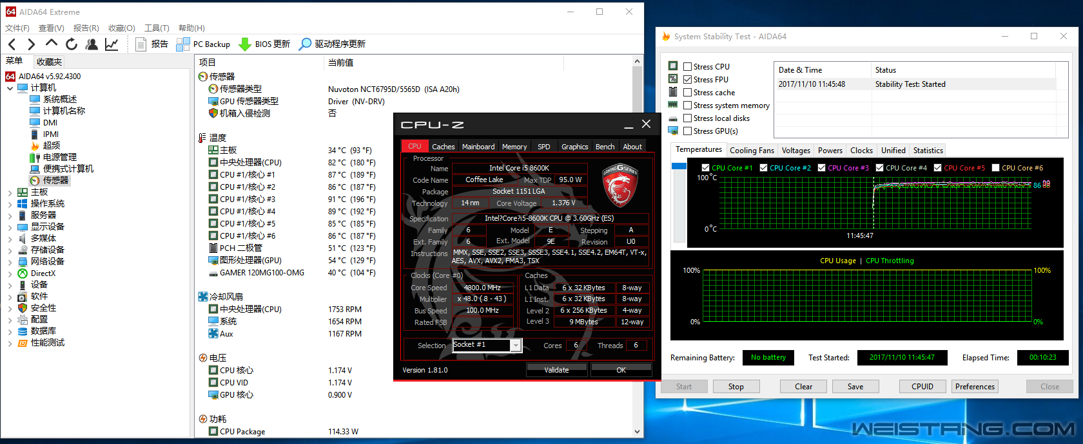Disable the Stress FPU checkbox
This screenshot has width=1083, height=444.
pyautogui.click(x=688, y=79)
